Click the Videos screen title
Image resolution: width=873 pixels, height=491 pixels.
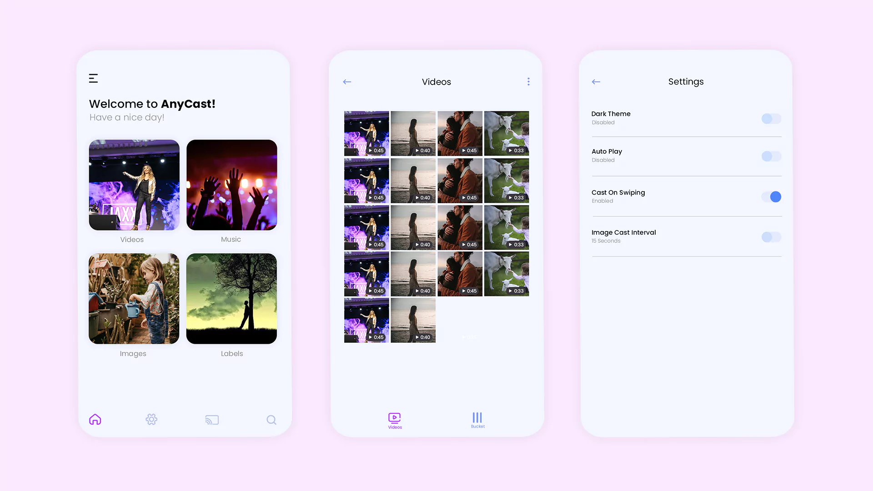tap(436, 82)
